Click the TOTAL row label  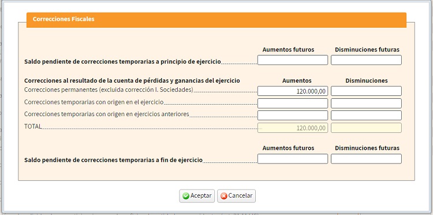tap(33, 127)
